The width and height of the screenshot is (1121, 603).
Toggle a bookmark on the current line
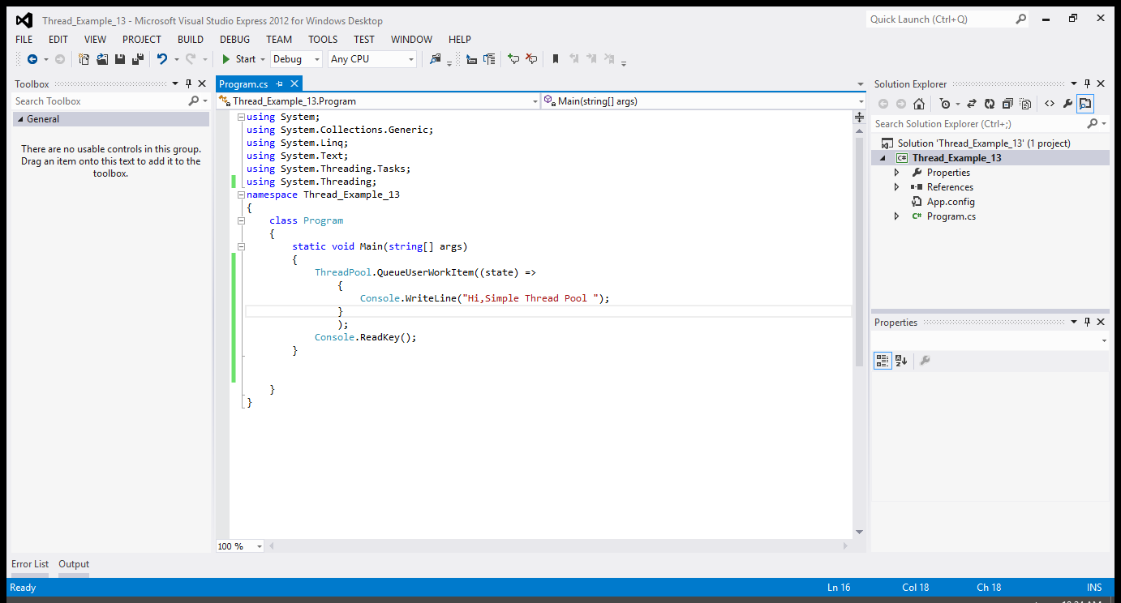click(556, 59)
